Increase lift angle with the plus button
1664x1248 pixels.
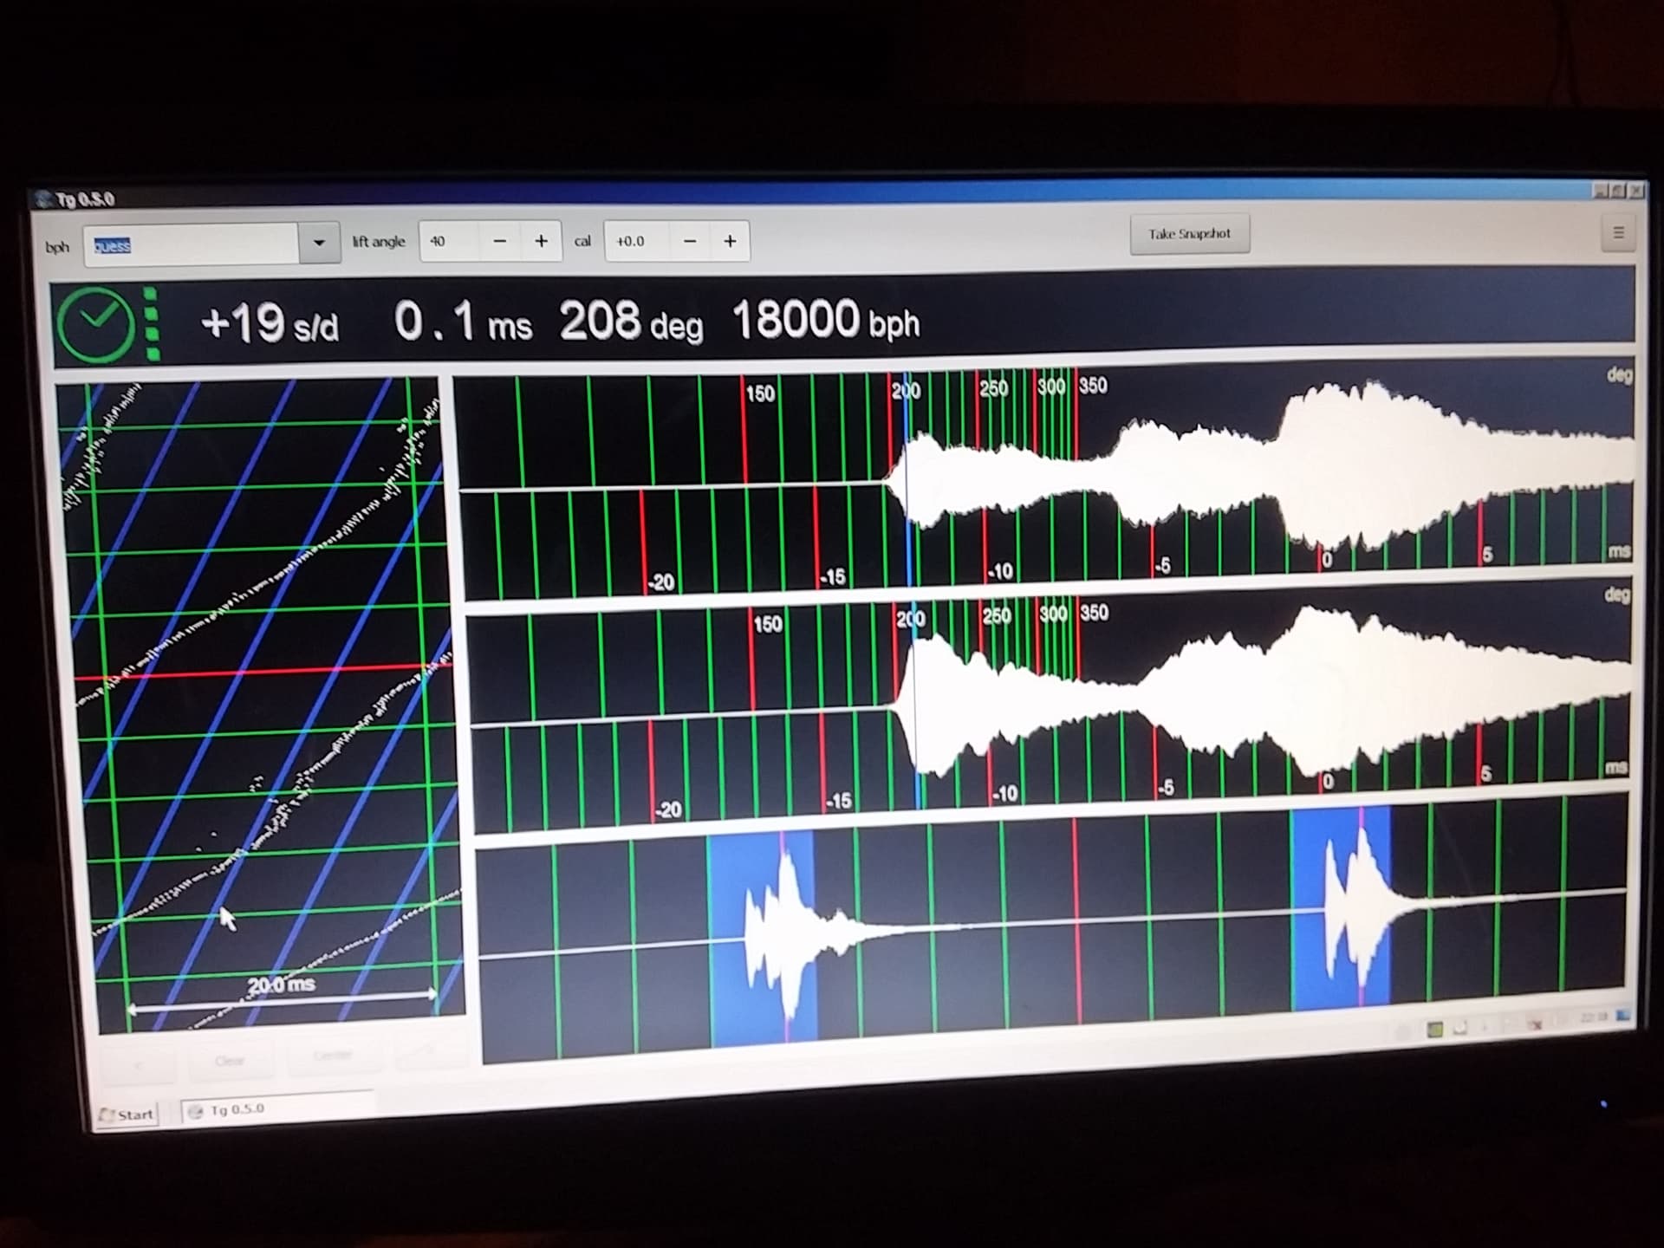(x=541, y=241)
